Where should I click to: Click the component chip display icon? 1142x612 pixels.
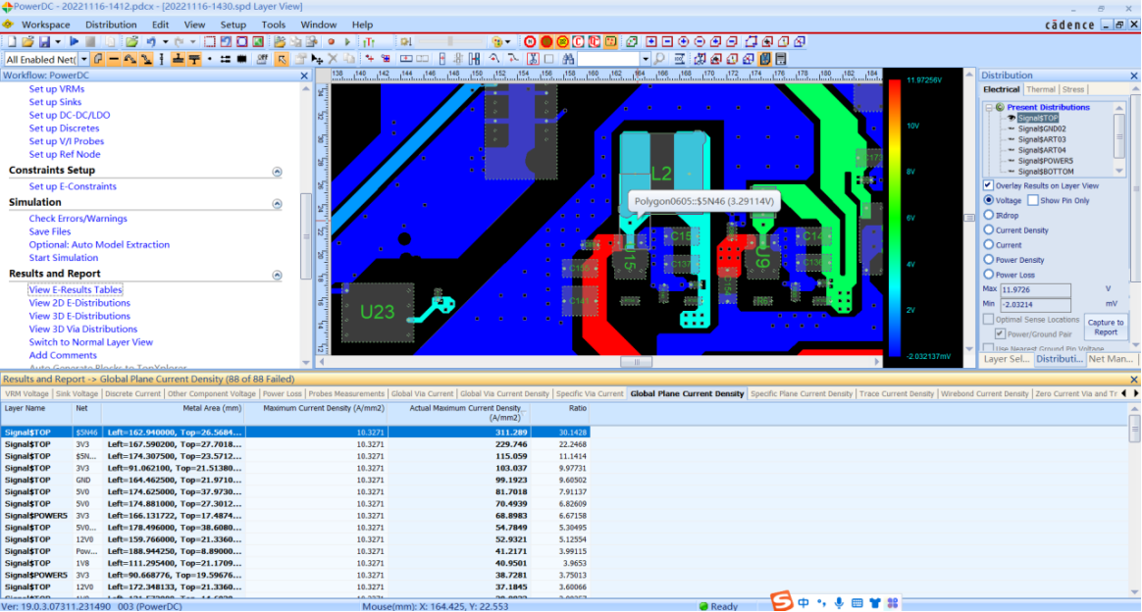point(241,59)
